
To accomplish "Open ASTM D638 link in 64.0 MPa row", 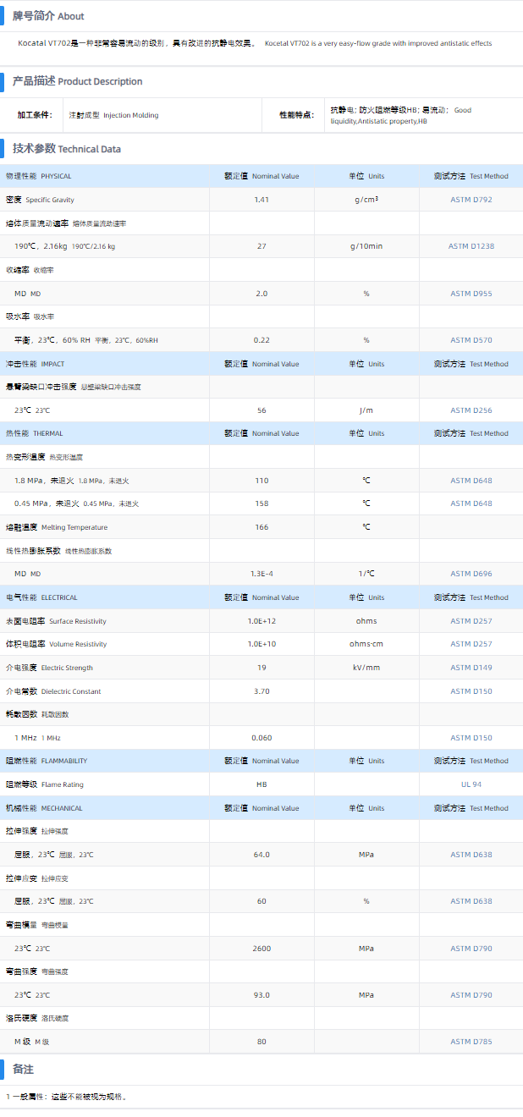I will click(x=471, y=855).
